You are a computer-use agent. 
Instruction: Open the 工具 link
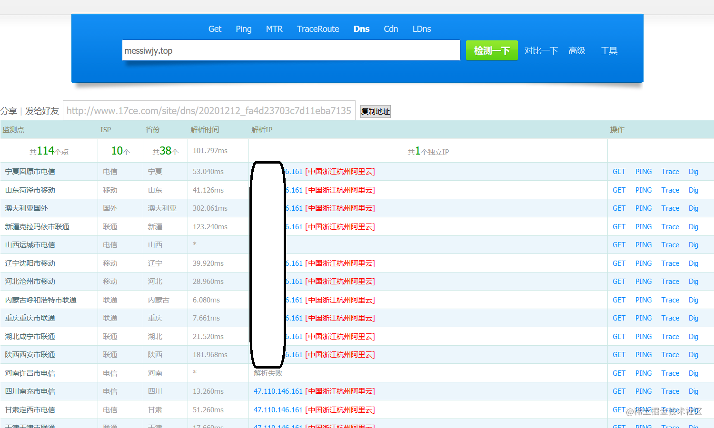click(x=609, y=50)
